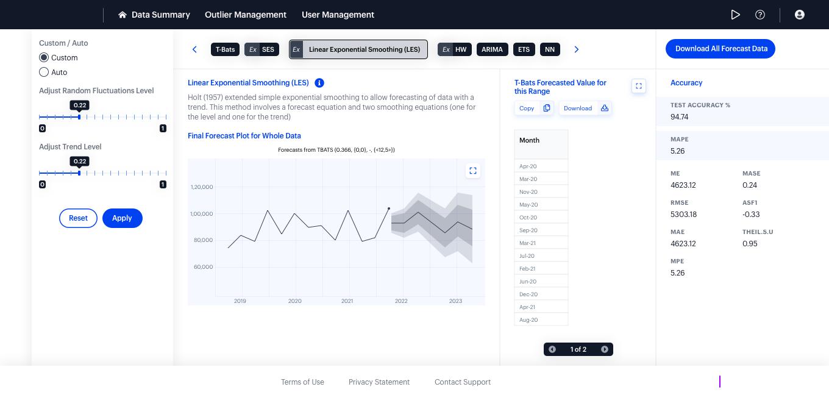Open the help question mark icon
Viewport: 829px width, 395px height.
[x=760, y=15]
